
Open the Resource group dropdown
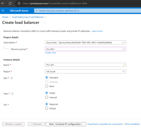coord(85,49)
